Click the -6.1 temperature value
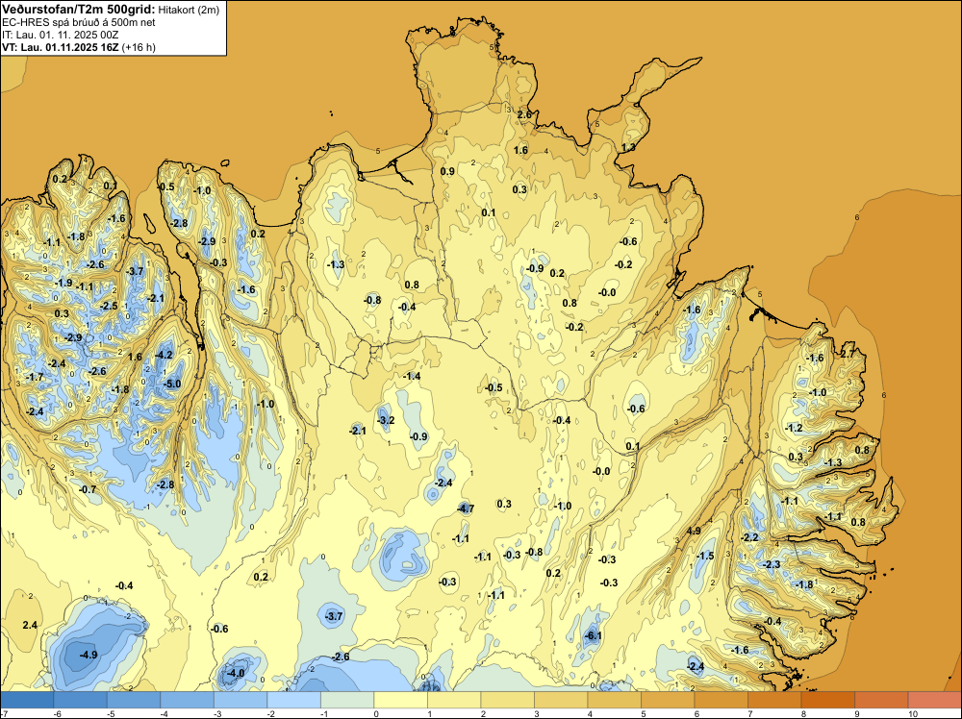Image resolution: width=962 pixels, height=719 pixels. (x=594, y=635)
